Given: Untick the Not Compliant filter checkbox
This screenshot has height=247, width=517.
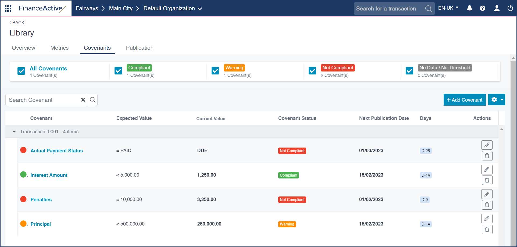Looking at the screenshot, I should [x=312, y=71].
